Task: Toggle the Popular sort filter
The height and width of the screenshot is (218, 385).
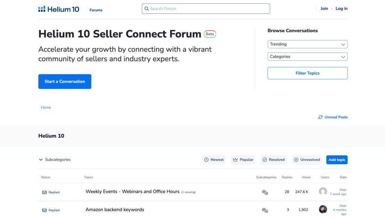Action: point(243,160)
